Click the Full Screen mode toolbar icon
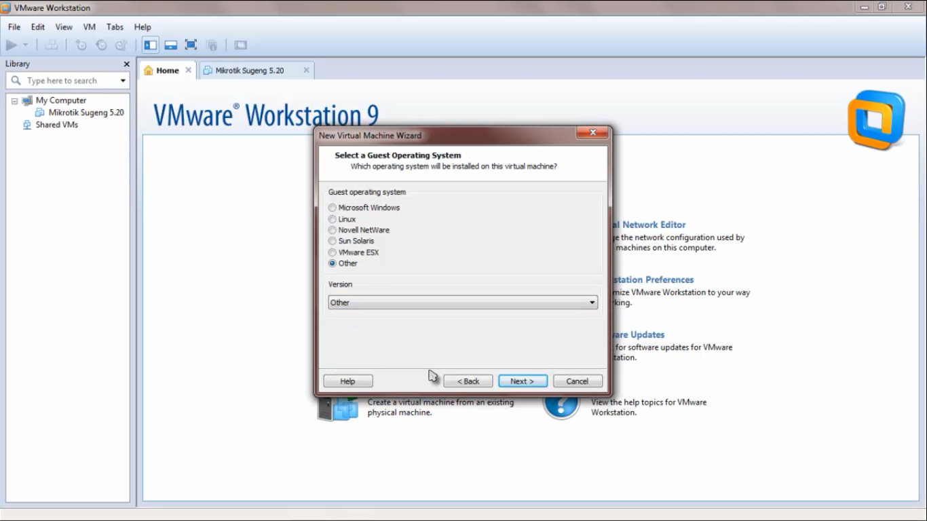Screen dimensions: 927x521 (191, 45)
